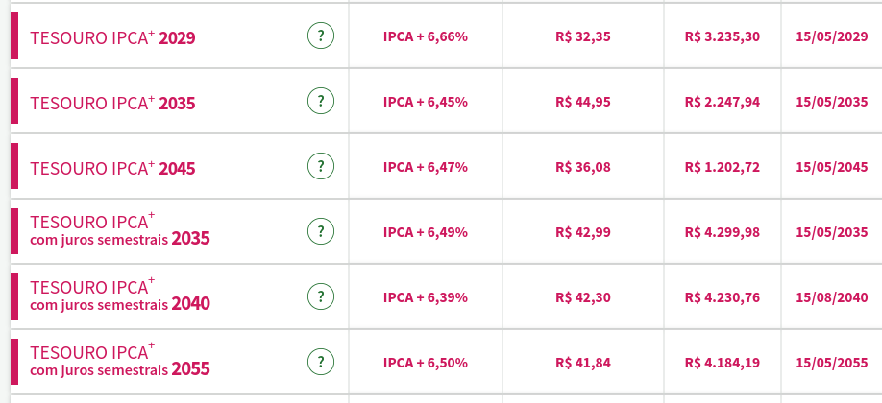
Task: Show info for juros semestrais 2035 bond
Action: [320, 231]
